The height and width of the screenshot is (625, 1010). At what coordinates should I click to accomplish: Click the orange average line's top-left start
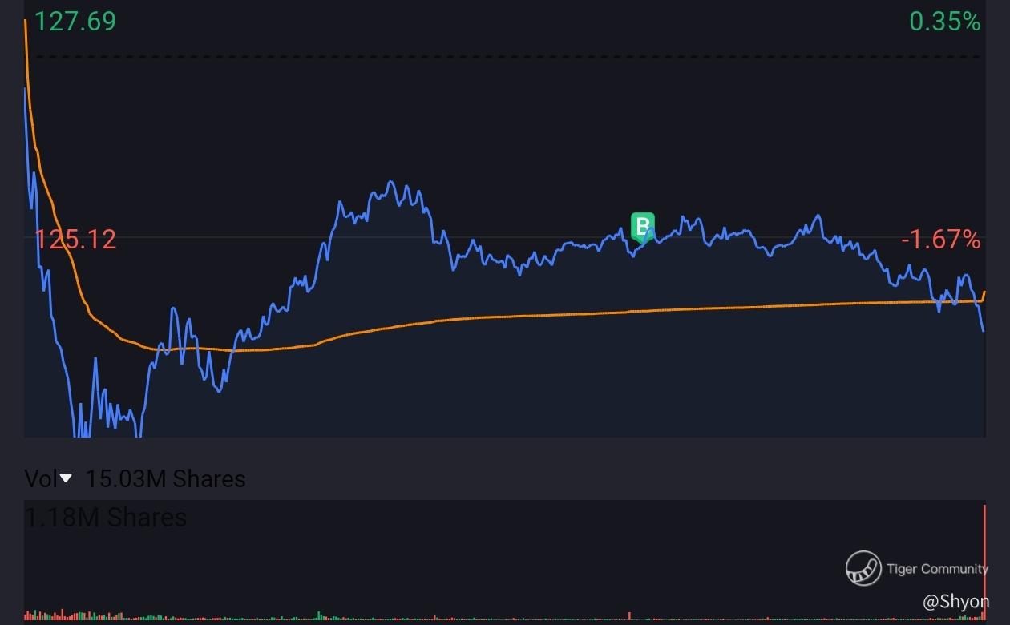[x=26, y=20]
